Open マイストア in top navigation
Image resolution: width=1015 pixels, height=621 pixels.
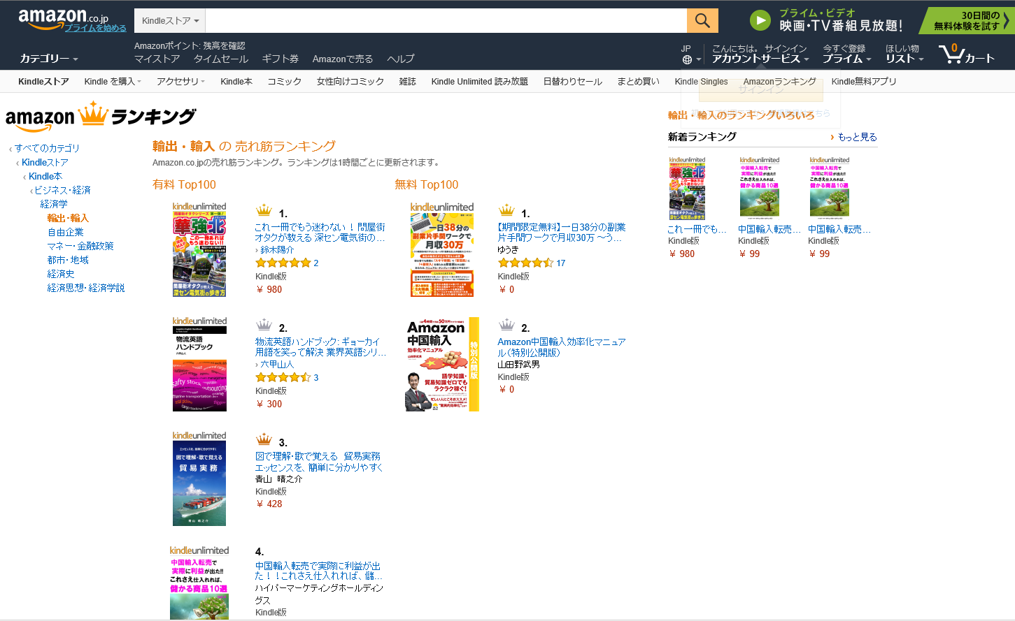157,59
